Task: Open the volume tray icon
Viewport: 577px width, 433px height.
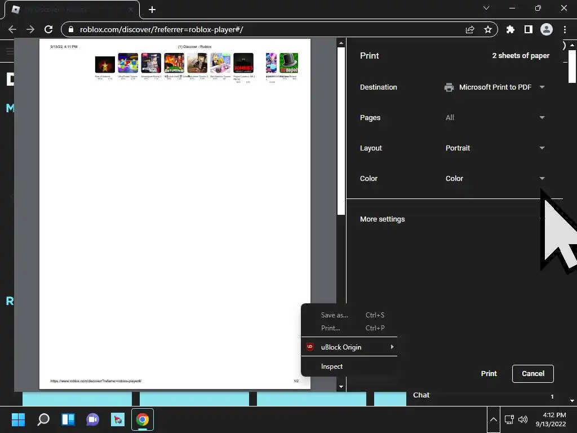Action: [523, 419]
